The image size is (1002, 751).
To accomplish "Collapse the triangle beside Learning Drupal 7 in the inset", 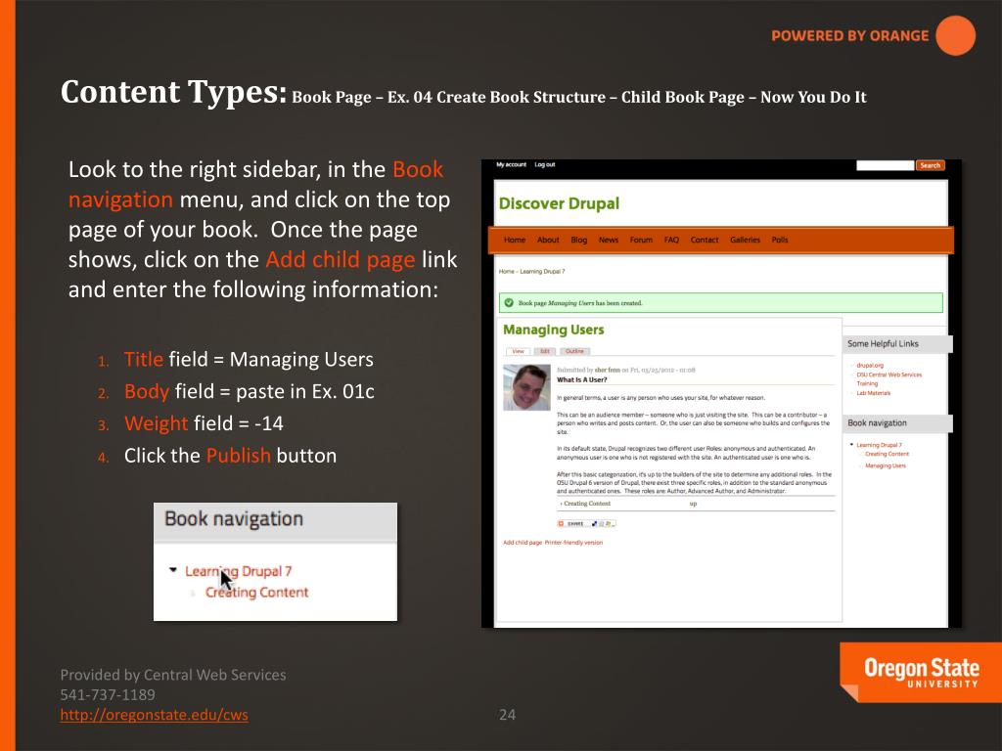I will pyautogui.click(x=172, y=570).
